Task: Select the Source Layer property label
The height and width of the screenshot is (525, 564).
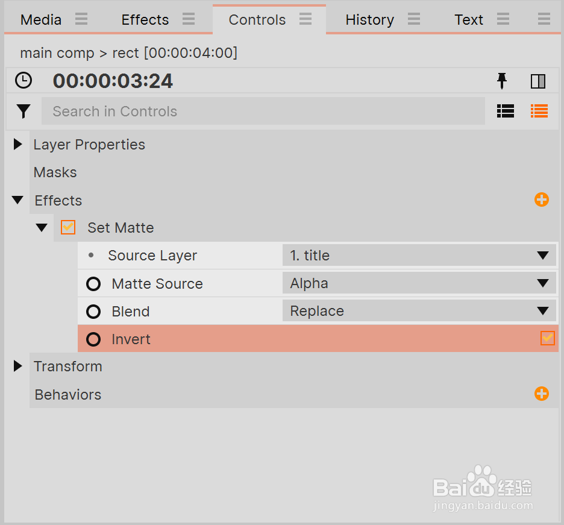Action: click(x=152, y=256)
